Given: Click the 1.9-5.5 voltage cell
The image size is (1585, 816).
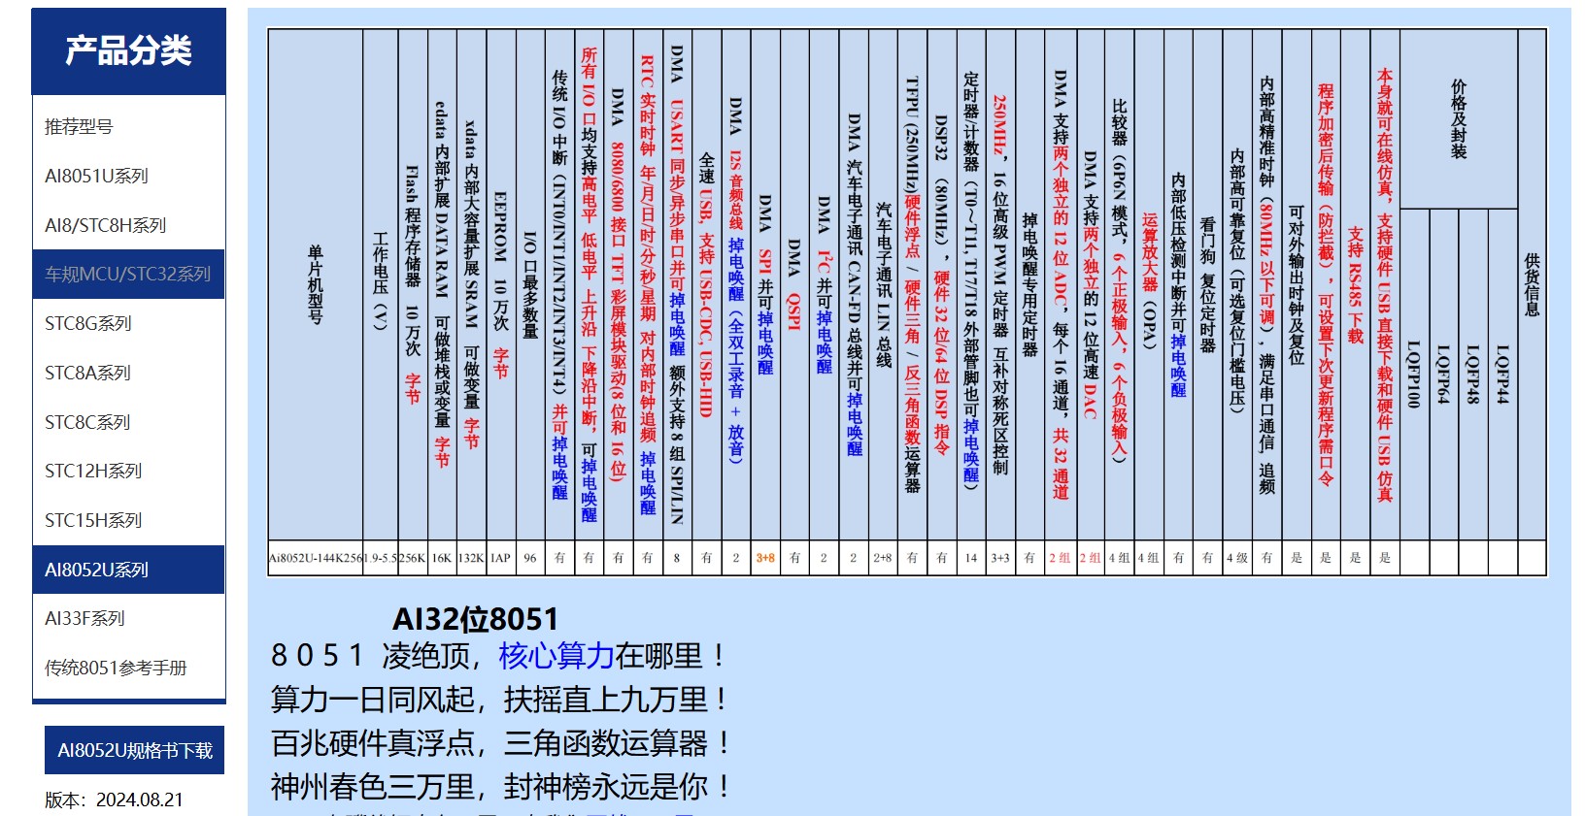Looking at the screenshot, I should [x=381, y=558].
